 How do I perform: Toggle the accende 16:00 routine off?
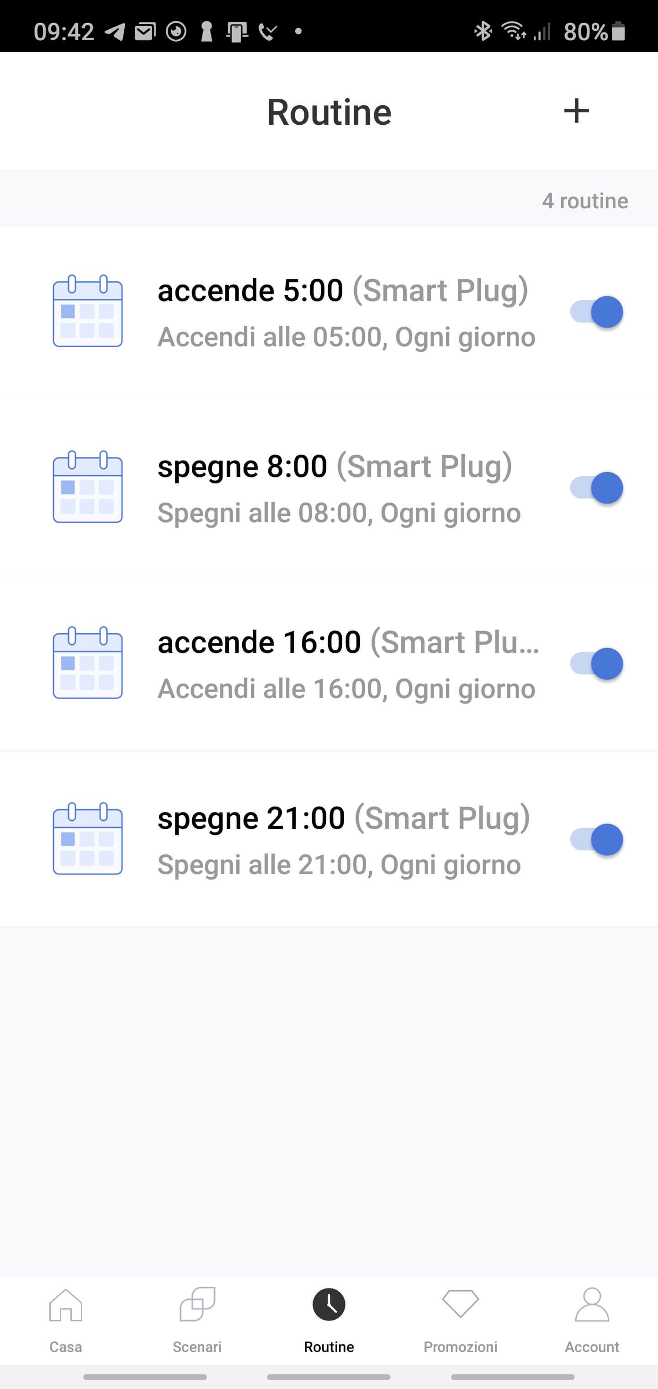(596, 663)
